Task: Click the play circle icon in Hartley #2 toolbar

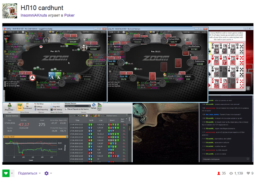Action: pyautogui.click(x=124, y=32)
